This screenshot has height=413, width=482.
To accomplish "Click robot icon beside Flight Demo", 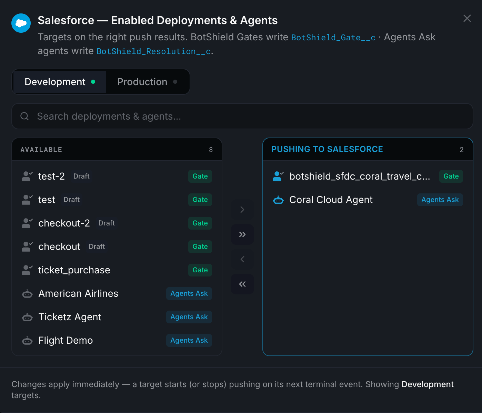I will (x=27, y=341).
